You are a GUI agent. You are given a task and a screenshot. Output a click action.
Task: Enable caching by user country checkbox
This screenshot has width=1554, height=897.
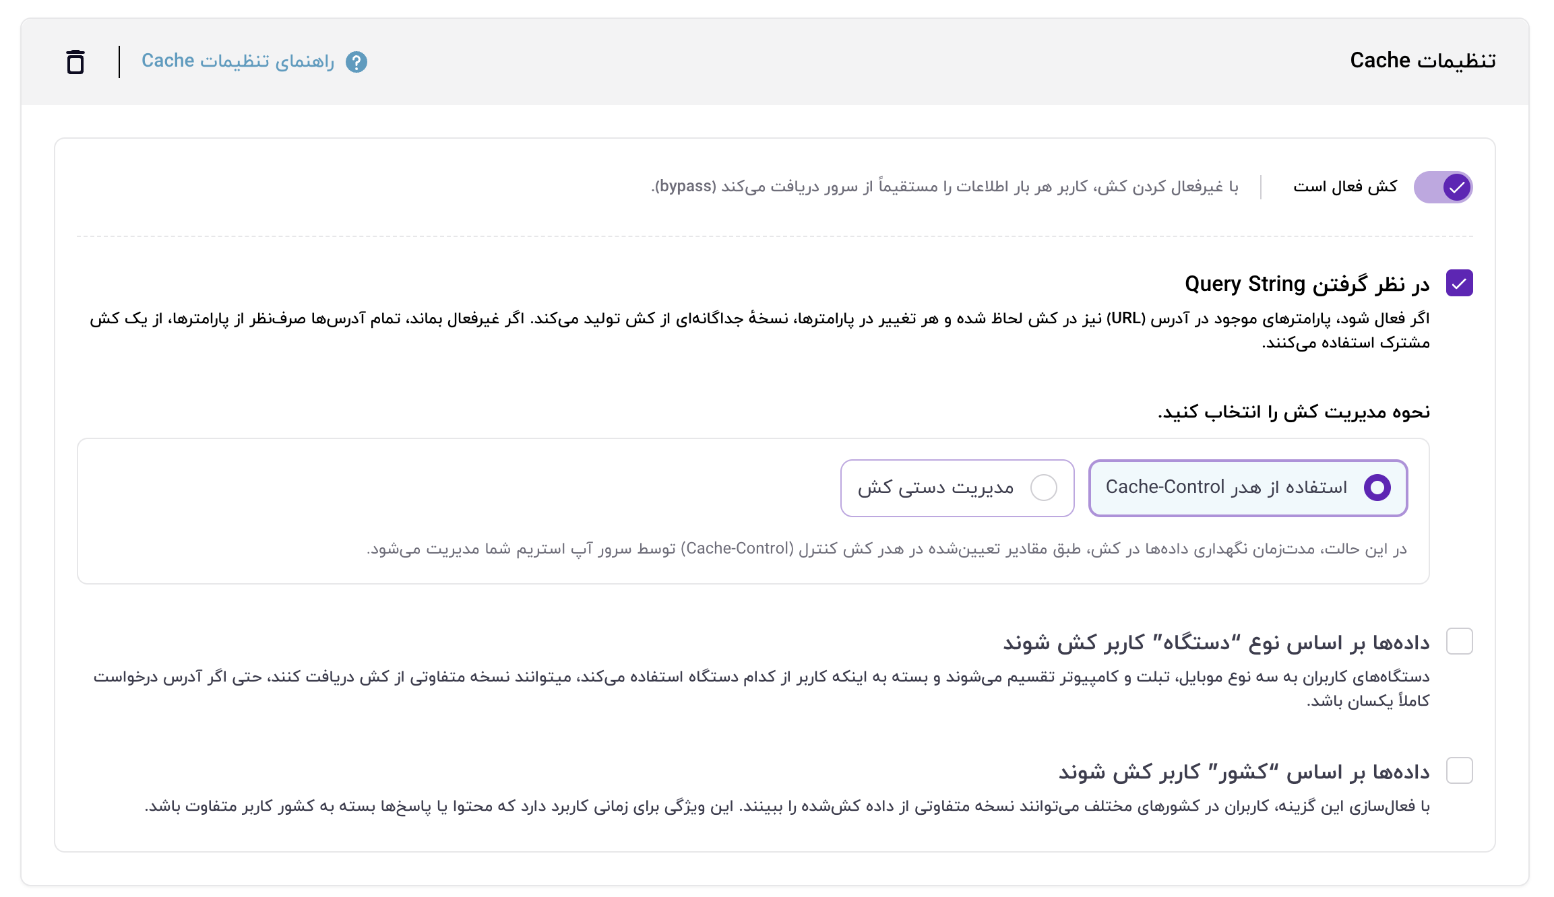pyautogui.click(x=1459, y=770)
